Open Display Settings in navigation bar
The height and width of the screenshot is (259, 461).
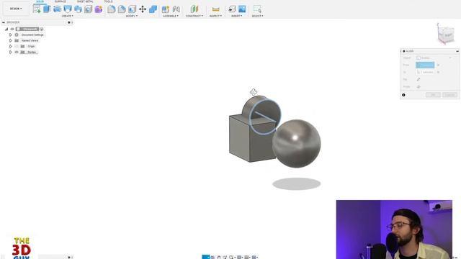[240, 258]
